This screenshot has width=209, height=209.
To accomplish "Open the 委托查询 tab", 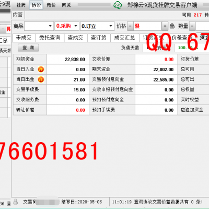I will [50, 38].
